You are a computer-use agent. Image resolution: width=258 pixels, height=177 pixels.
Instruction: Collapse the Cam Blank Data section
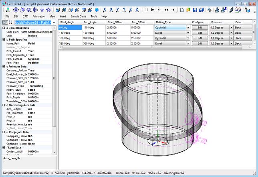pos(3,28)
